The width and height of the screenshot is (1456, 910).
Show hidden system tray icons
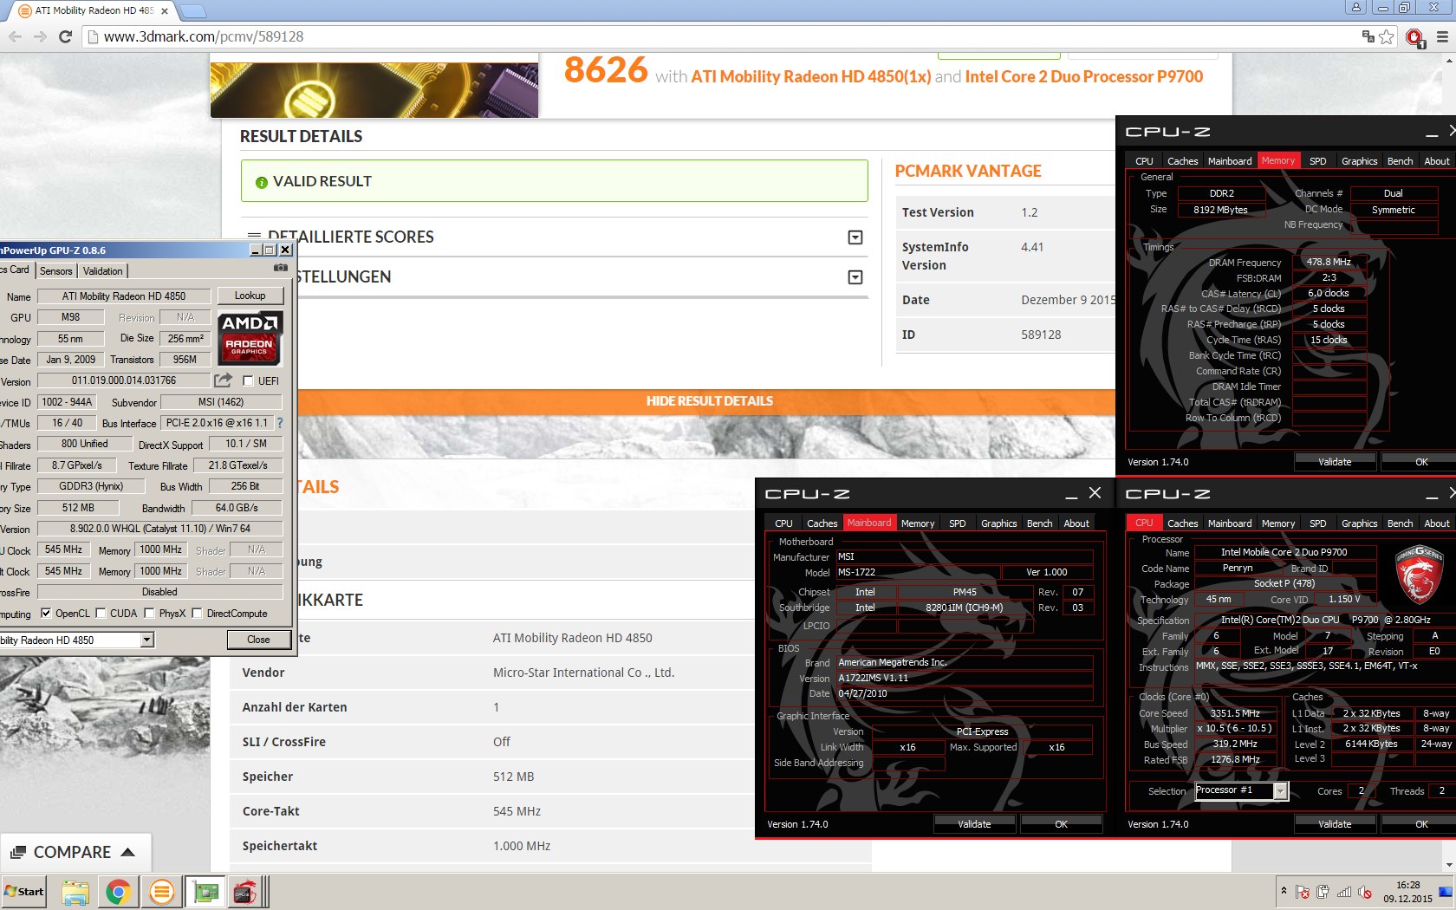1284,891
